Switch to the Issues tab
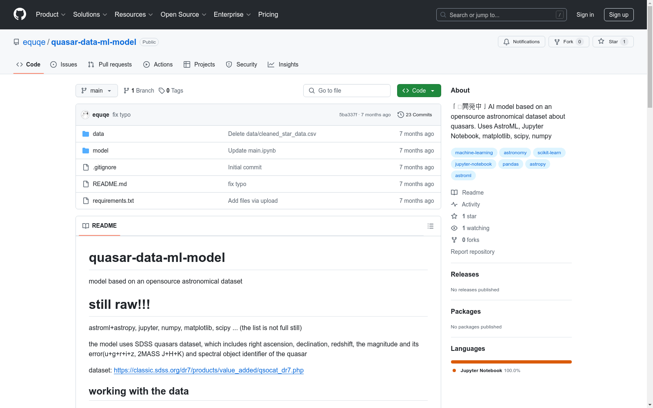This screenshot has height=408, width=653. click(x=64, y=64)
